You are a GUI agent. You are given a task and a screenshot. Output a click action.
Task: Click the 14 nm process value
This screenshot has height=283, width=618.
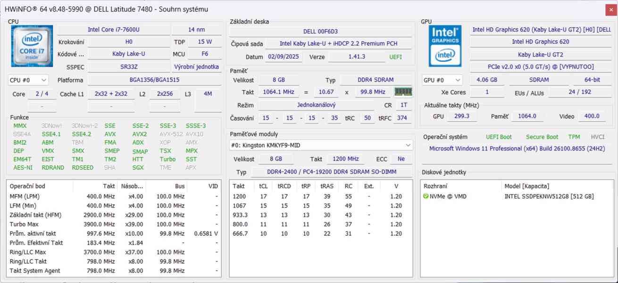(x=197, y=29)
